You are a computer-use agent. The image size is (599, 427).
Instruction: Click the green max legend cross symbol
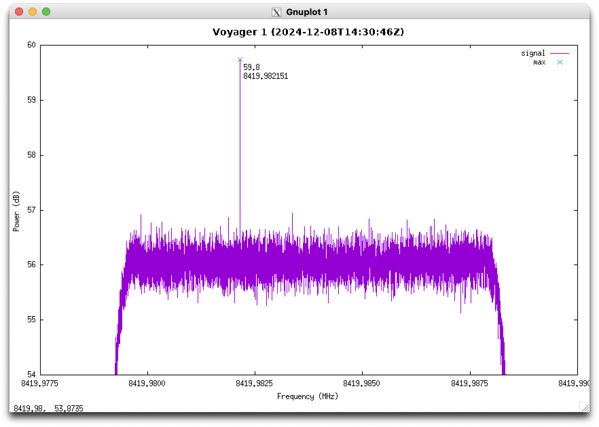560,62
